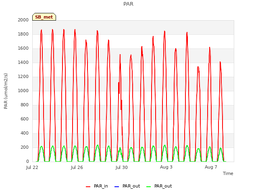Click the SB_met annotation label
258x194 pixels.
44,17
